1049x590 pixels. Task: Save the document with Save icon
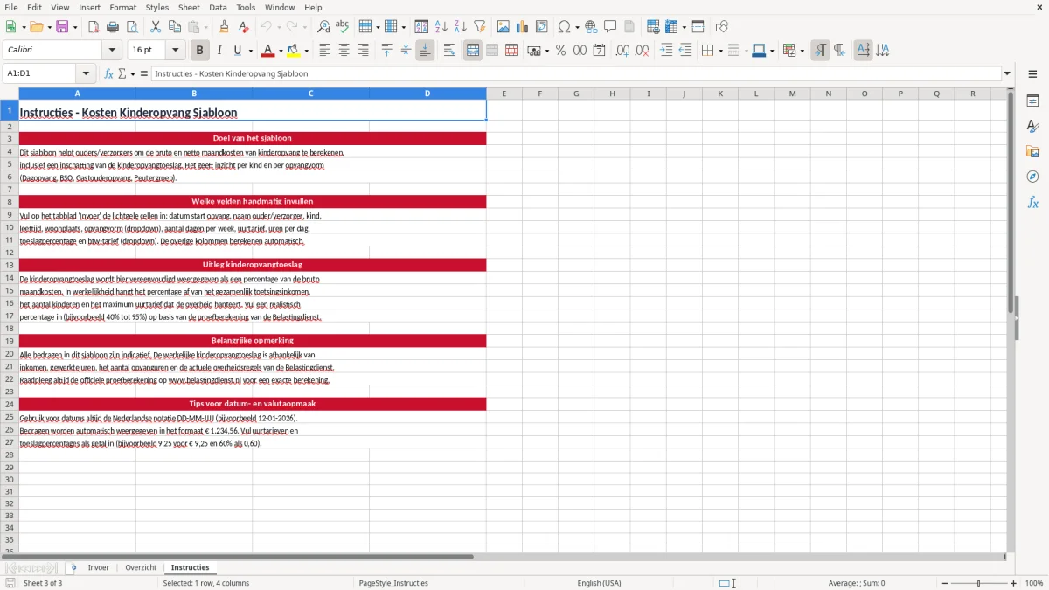coord(62,27)
